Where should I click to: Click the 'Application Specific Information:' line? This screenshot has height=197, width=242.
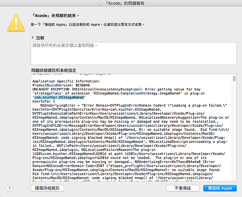(66, 81)
